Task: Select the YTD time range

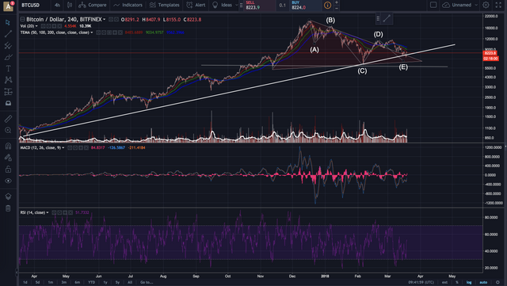Action: (92, 282)
